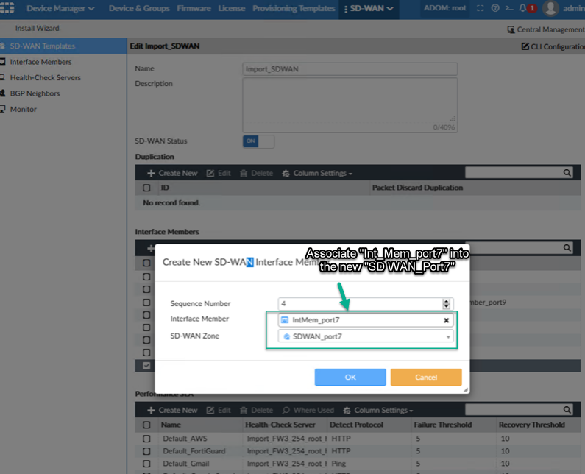
Task: Click the ADOM: root selector
Action: (x=444, y=8)
